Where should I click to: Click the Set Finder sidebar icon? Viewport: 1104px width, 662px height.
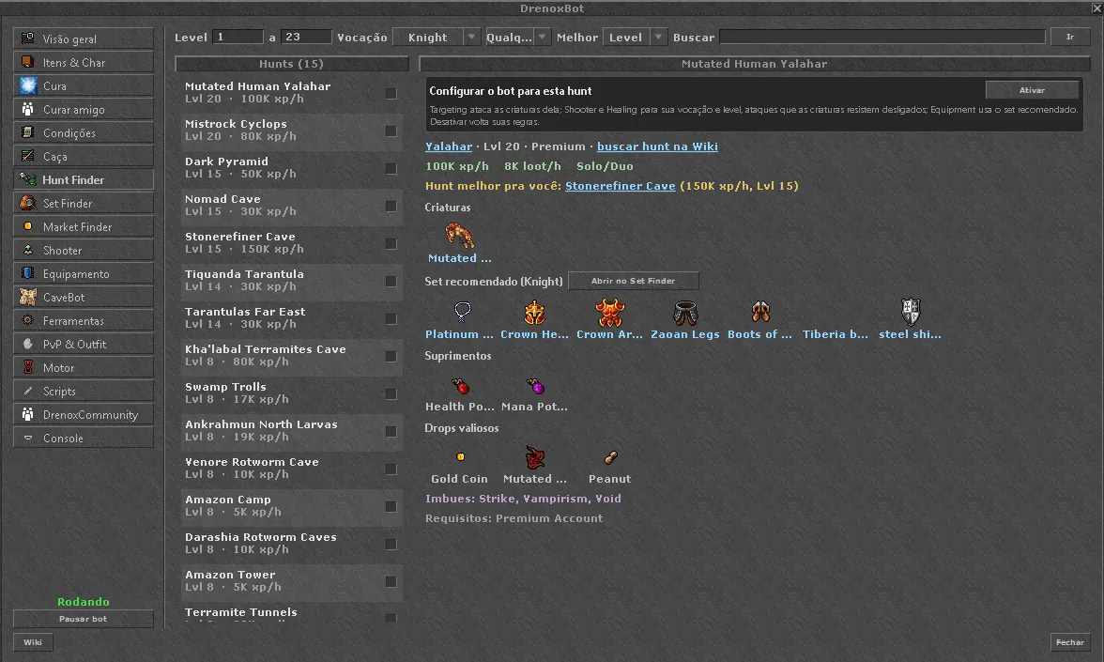click(27, 203)
